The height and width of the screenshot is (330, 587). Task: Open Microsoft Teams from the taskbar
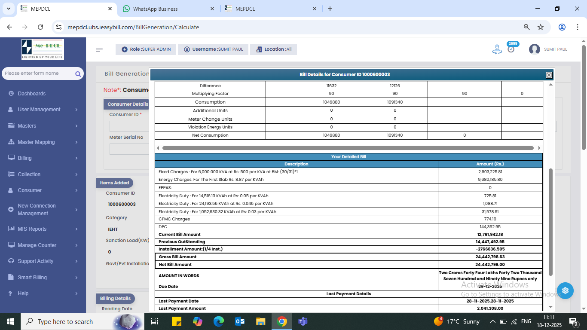click(303, 321)
